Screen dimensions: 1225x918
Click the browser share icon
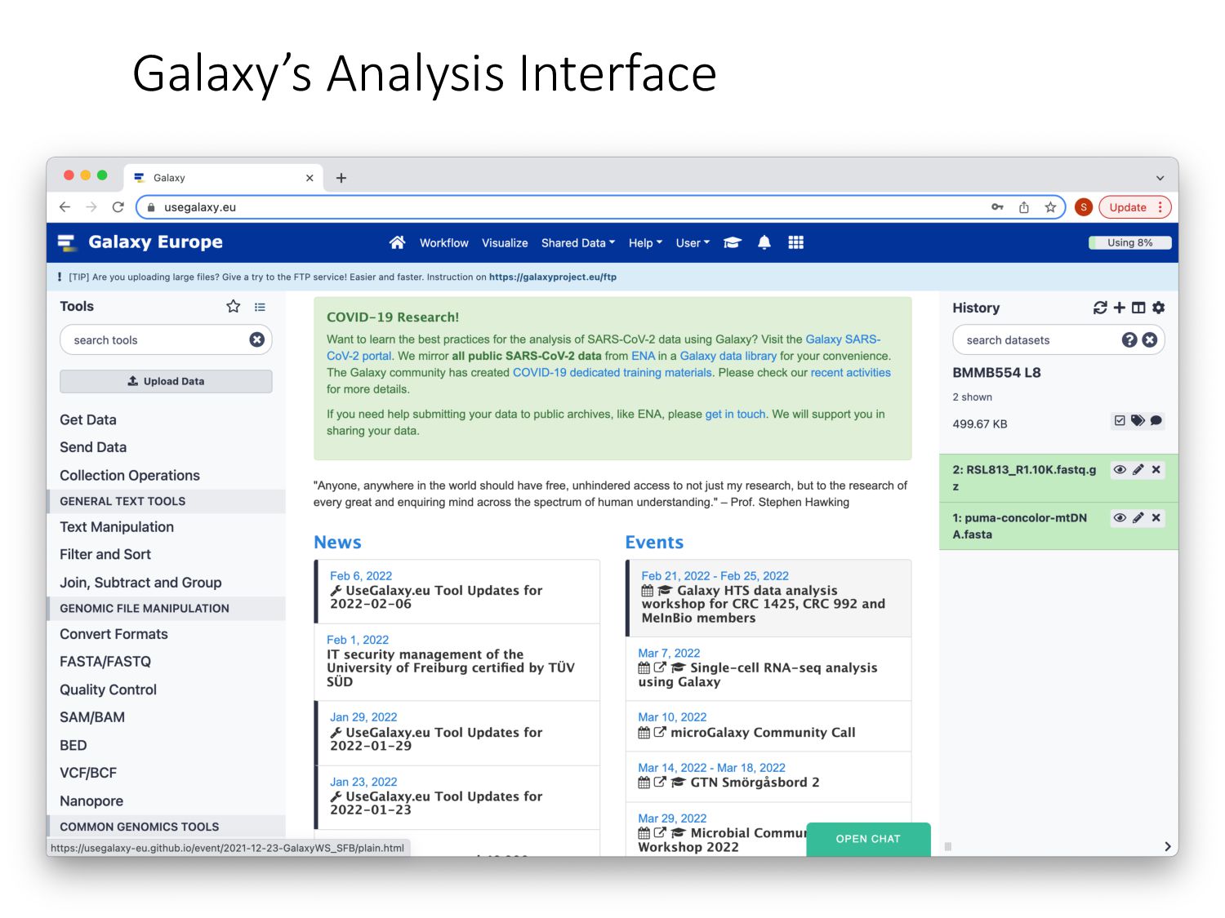point(1023,207)
